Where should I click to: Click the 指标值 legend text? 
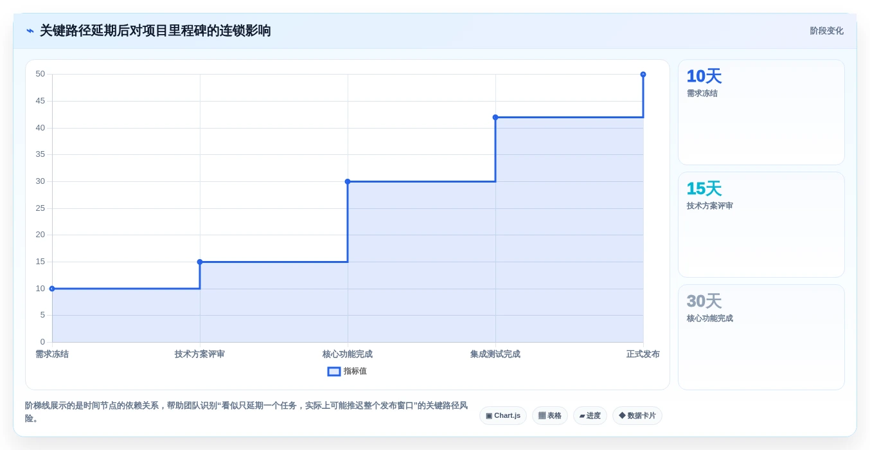click(x=355, y=372)
